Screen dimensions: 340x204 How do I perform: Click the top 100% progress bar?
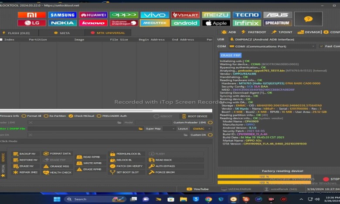264,177
